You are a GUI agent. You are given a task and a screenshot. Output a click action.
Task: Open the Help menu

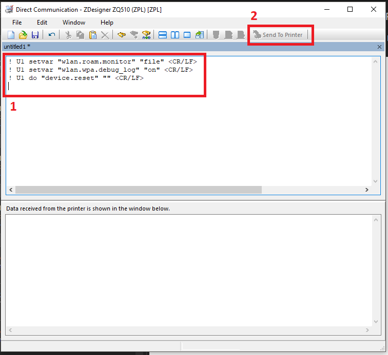(107, 23)
